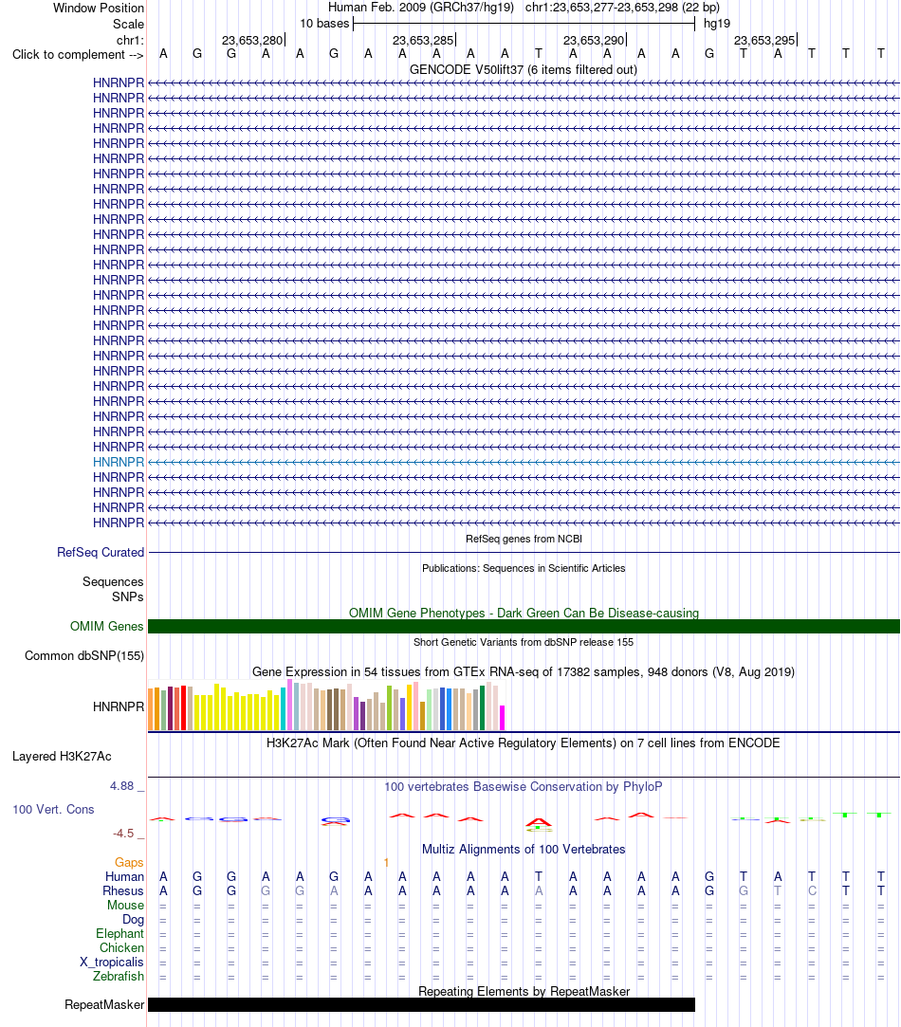Open Repeating Elements by RepeatMasker title
This screenshot has width=901, height=1027.
coord(524,991)
